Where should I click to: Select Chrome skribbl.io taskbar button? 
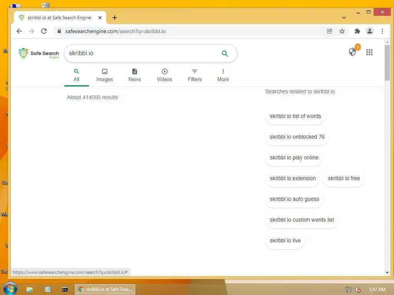(x=105, y=289)
